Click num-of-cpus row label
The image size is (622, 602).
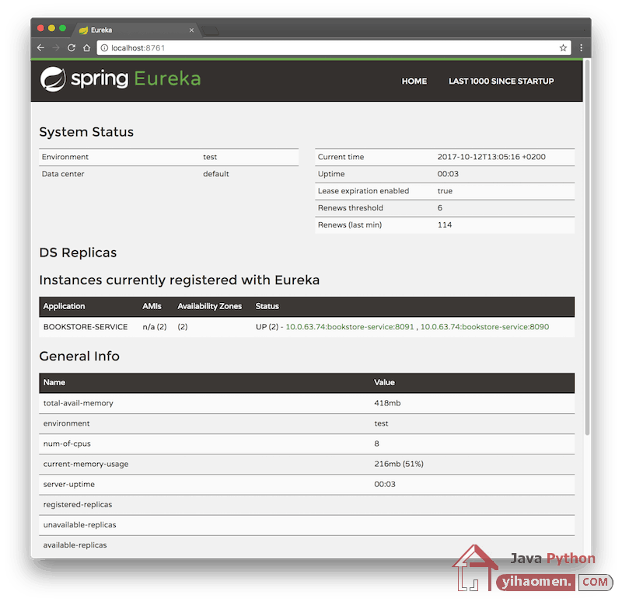pos(67,444)
